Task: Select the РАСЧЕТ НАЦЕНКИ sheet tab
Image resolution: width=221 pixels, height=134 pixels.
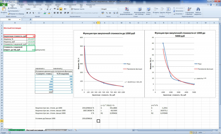Action: (x=17, y=130)
